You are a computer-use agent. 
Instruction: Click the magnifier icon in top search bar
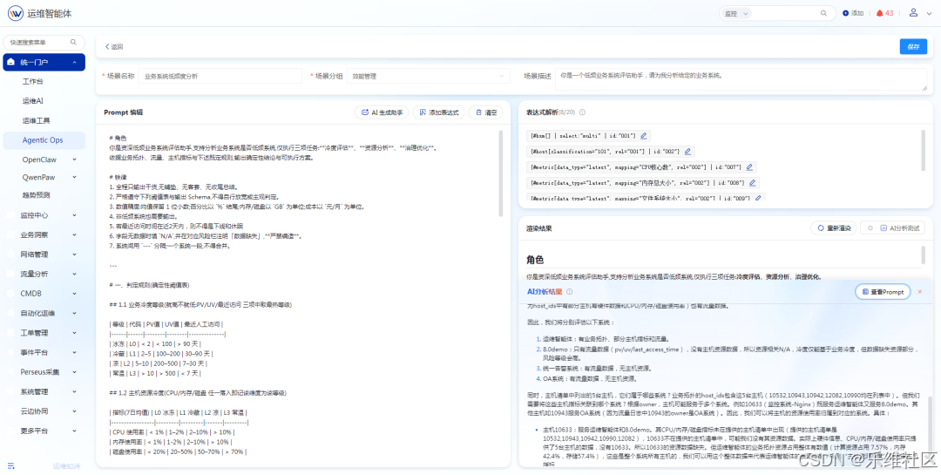824,12
